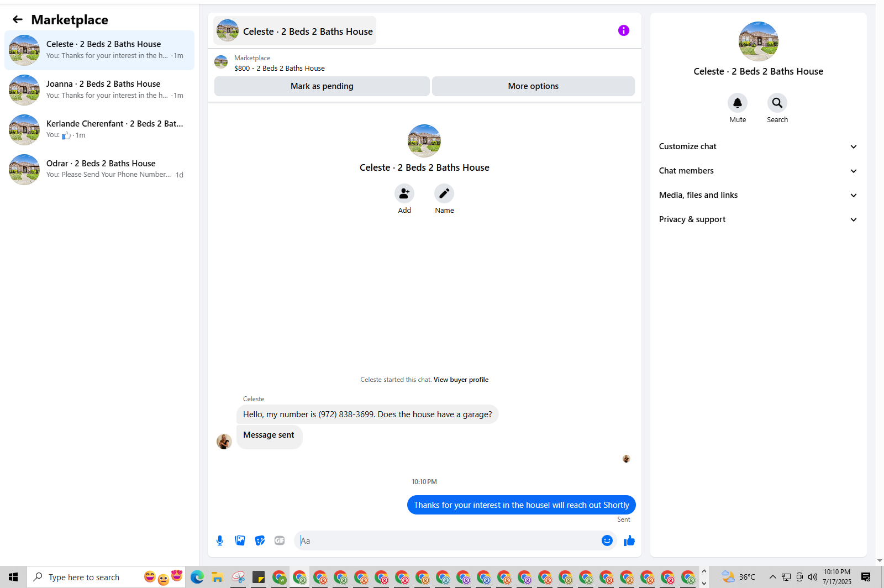Image resolution: width=884 pixels, height=588 pixels.
Task: Click the sent 'Thanks for your interest' message bubble
Action: click(522, 505)
